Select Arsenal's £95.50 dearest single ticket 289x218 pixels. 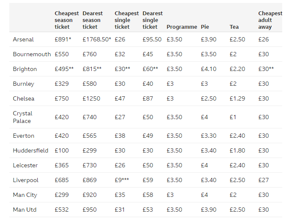[152, 39]
